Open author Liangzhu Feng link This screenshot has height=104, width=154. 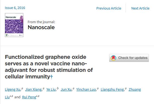coord(113,90)
